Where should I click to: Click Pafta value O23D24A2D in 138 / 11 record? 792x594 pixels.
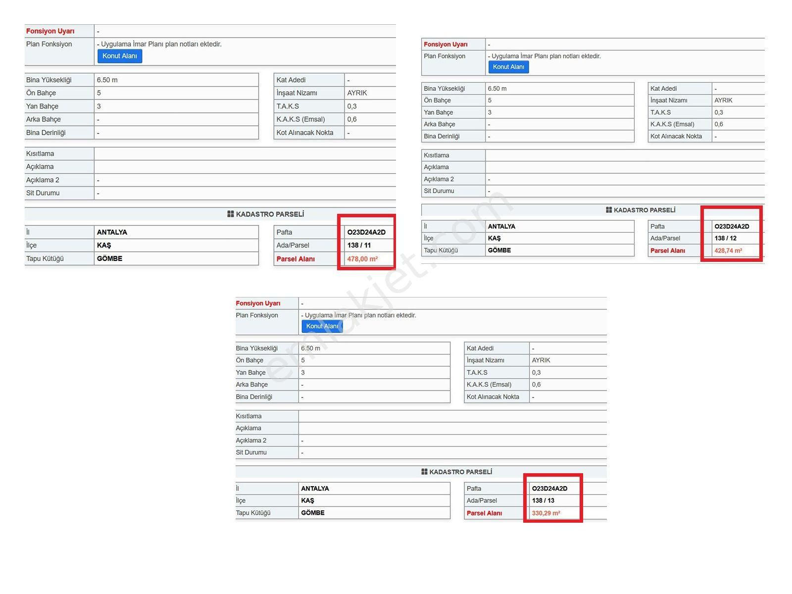366,232
